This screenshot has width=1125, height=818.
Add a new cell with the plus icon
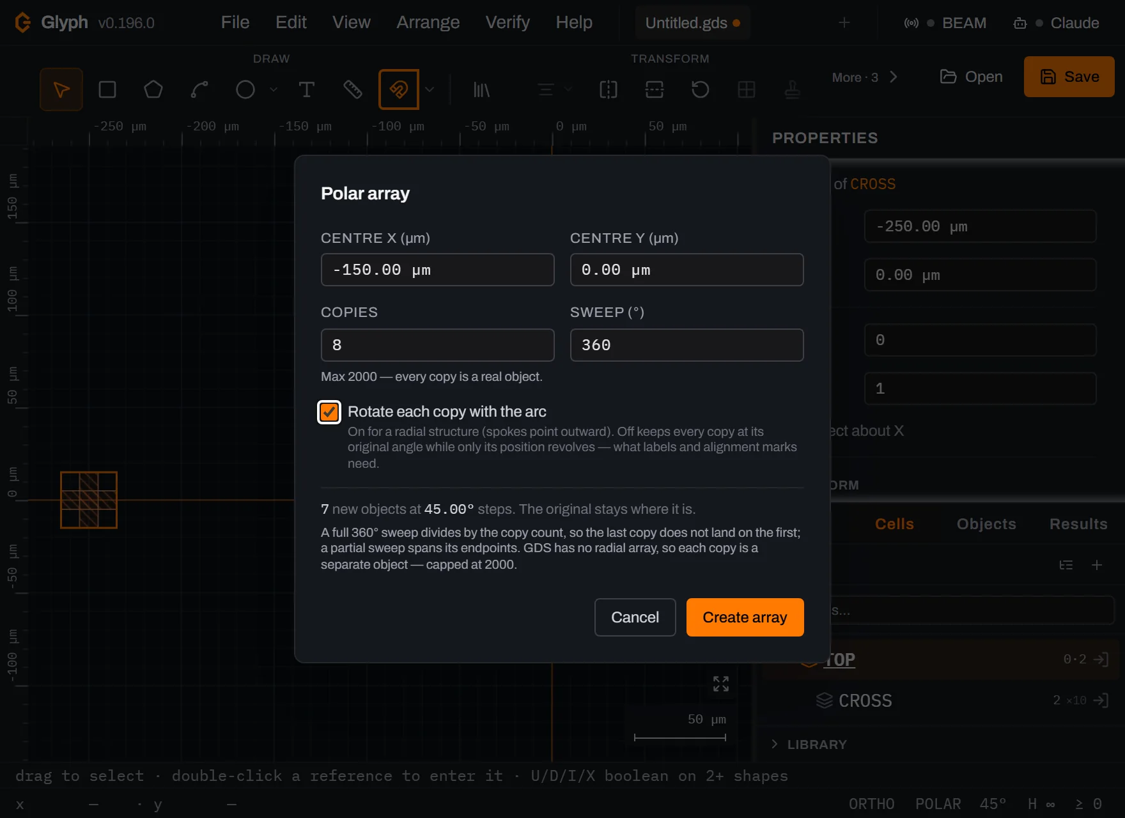click(1097, 565)
